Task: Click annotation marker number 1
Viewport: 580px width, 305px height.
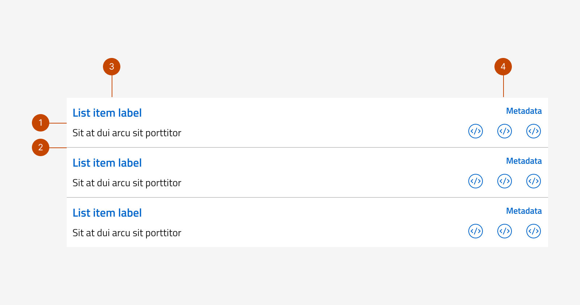Action: coord(41,123)
